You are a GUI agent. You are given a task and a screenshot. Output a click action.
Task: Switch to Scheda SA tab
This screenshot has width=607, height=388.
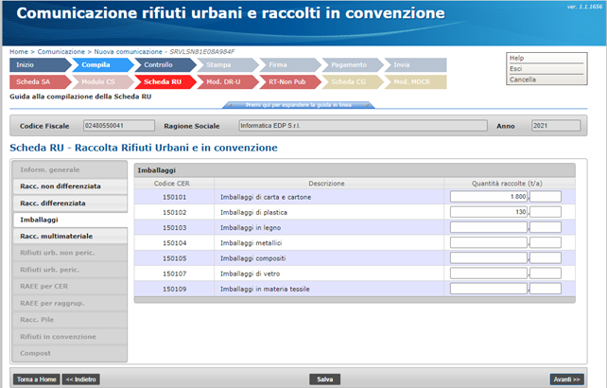click(38, 81)
